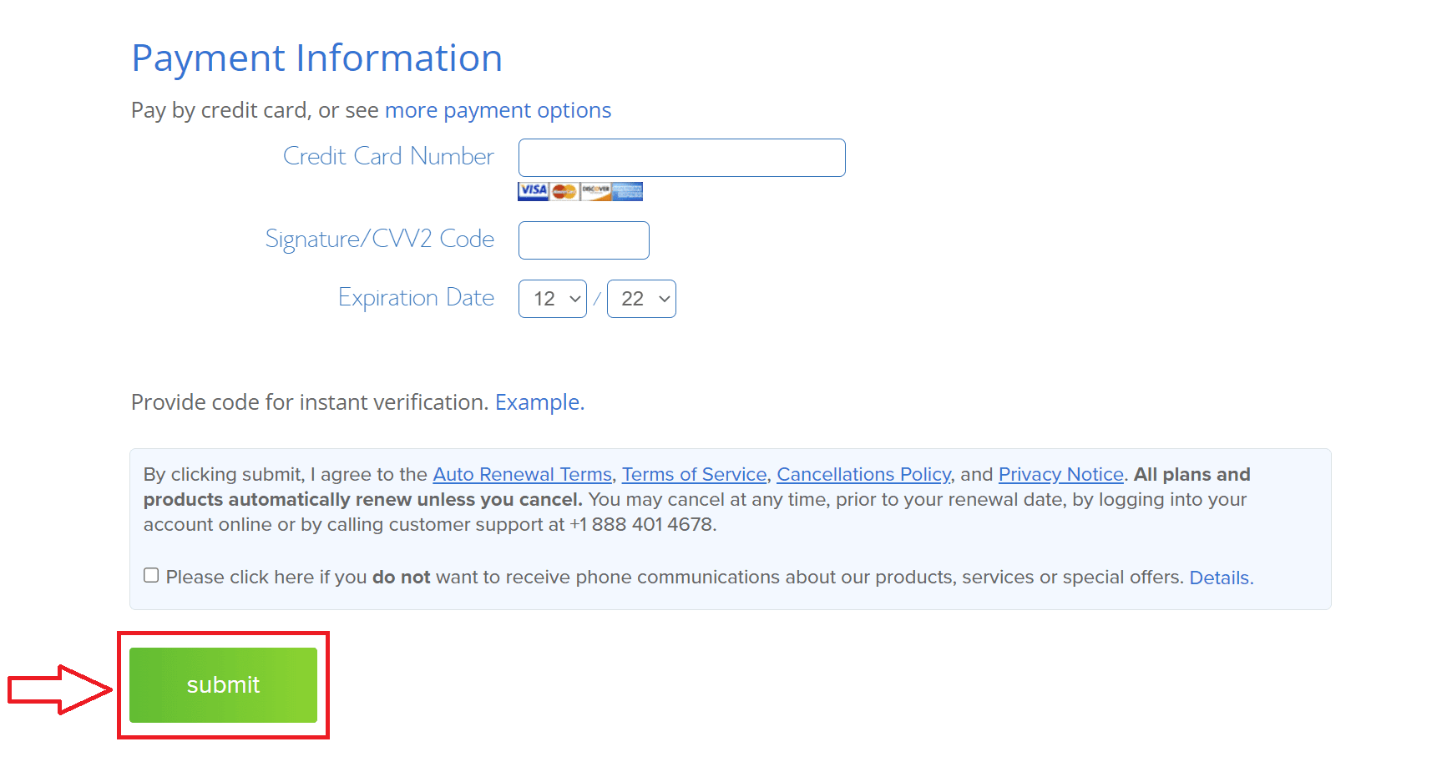Focus the Credit Card Number field
This screenshot has height=767, width=1447.
pos(682,158)
